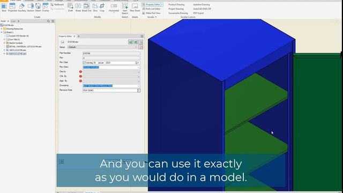Image resolution: width=343 pixels, height=193 pixels.
Task: Click the Property Editor ribbon button
Action: pyautogui.click(x=151, y=5)
